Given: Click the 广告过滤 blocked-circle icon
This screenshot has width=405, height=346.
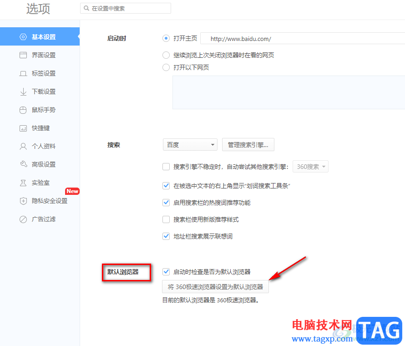Looking at the screenshot, I should 23,219.
